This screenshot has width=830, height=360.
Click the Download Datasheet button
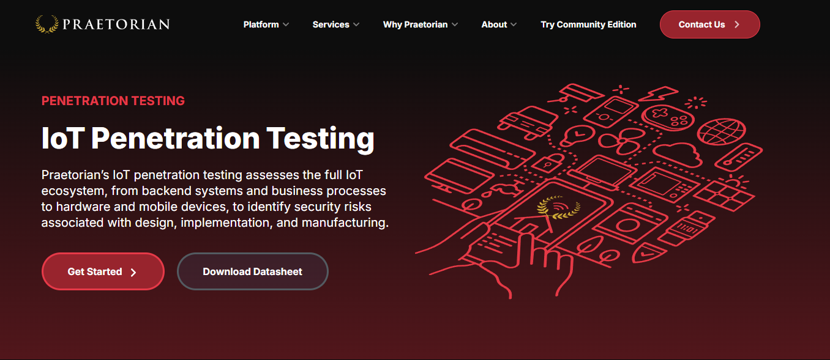tap(252, 271)
